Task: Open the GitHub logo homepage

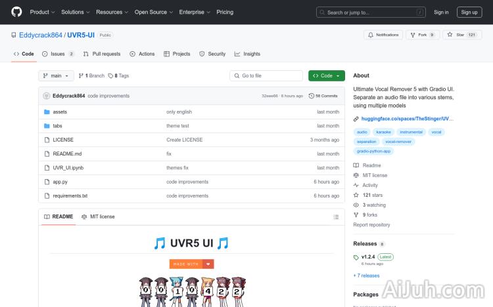Action: [x=16, y=12]
